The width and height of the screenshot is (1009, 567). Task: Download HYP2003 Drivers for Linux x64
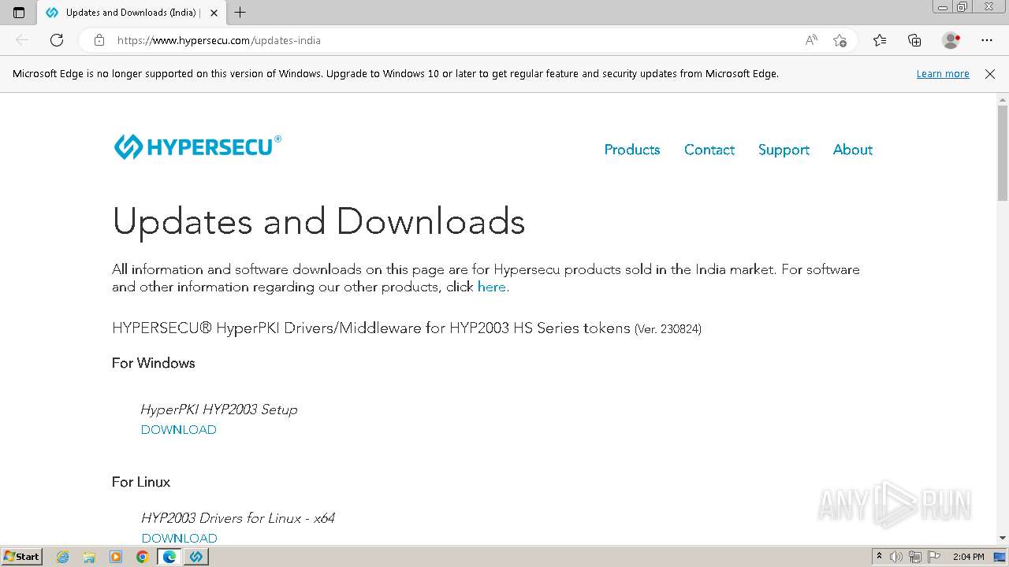pos(179,539)
